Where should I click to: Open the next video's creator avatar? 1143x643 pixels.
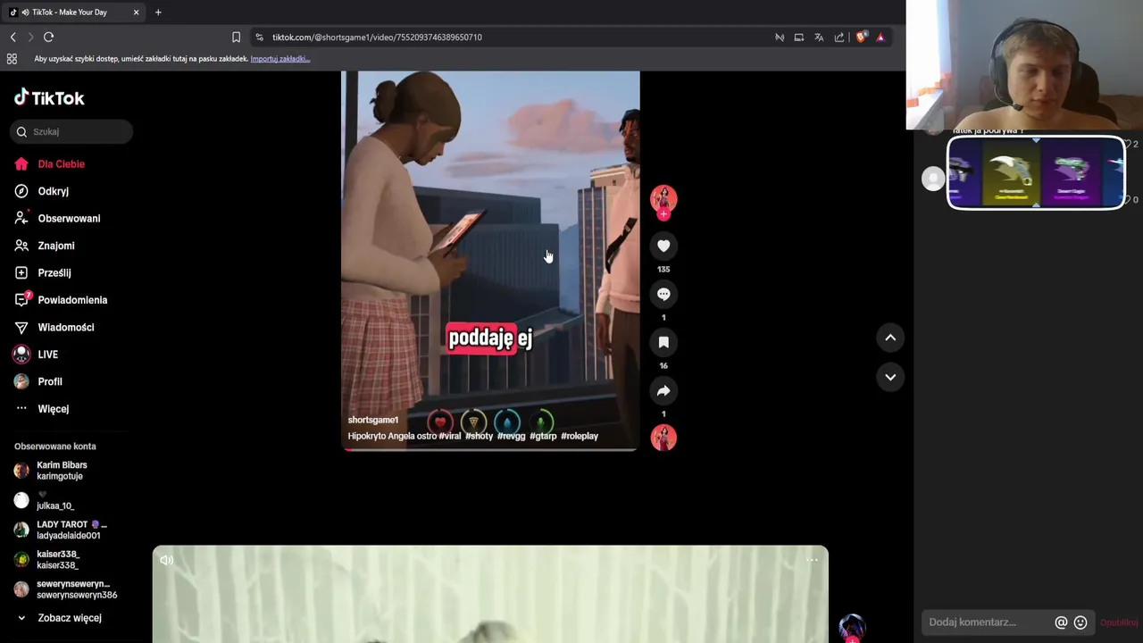tap(852, 628)
